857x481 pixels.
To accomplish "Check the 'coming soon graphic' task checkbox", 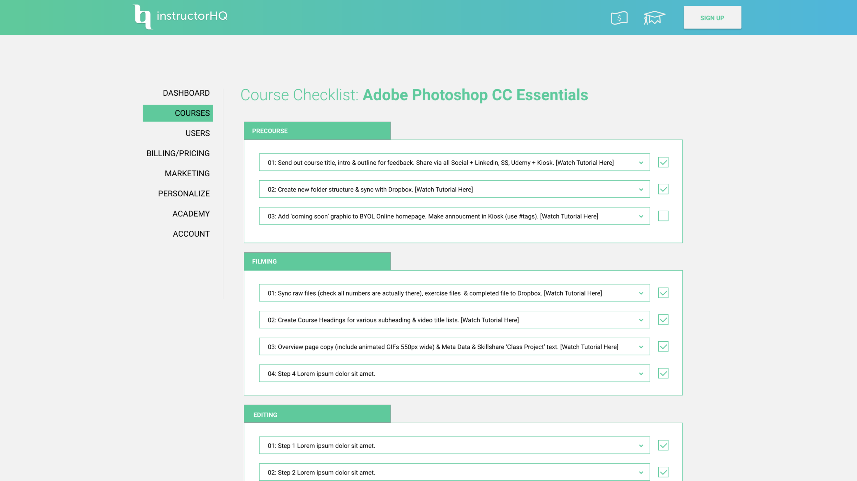I will click(663, 216).
